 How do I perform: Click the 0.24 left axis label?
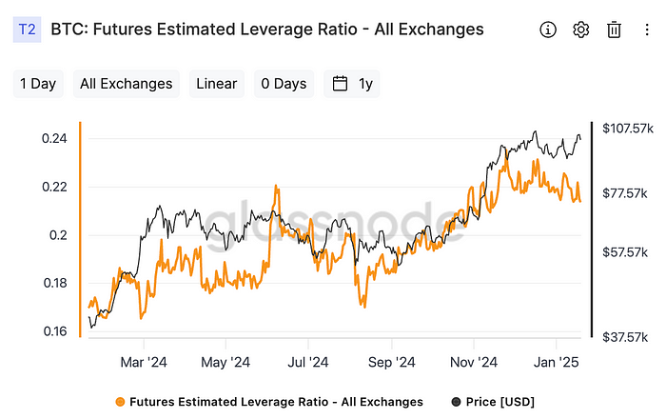(54, 138)
